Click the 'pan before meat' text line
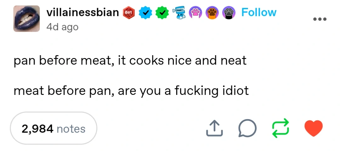The width and height of the screenshot is (340, 151). pyautogui.click(x=130, y=60)
